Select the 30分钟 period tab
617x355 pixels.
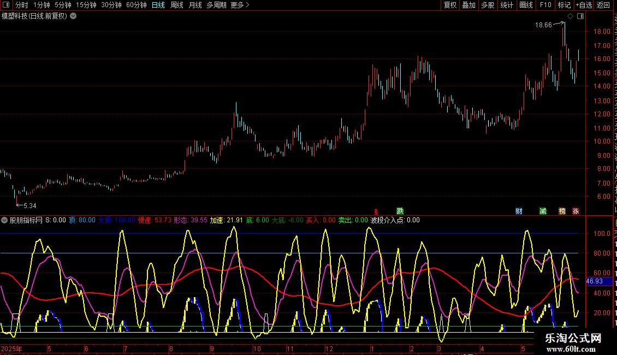[x=111, y=5]
